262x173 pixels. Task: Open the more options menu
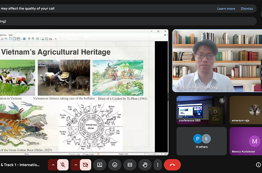(x=158, y=165)
